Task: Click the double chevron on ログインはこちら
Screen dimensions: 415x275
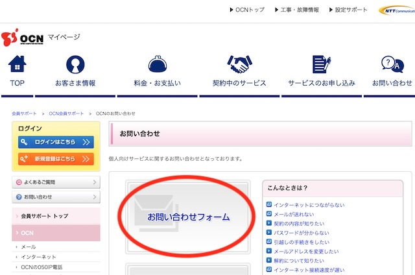Action: [x=86, y=142]
